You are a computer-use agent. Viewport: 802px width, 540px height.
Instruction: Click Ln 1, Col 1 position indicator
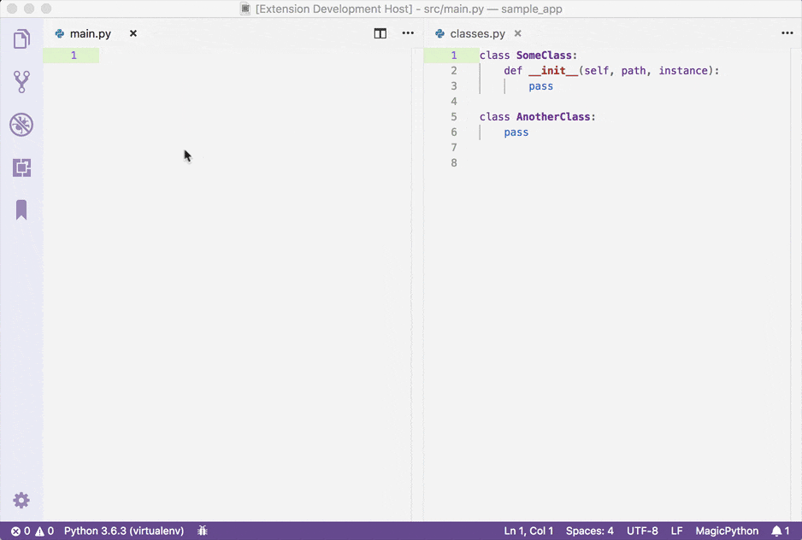pyautogui.click(x=528, y=531)
